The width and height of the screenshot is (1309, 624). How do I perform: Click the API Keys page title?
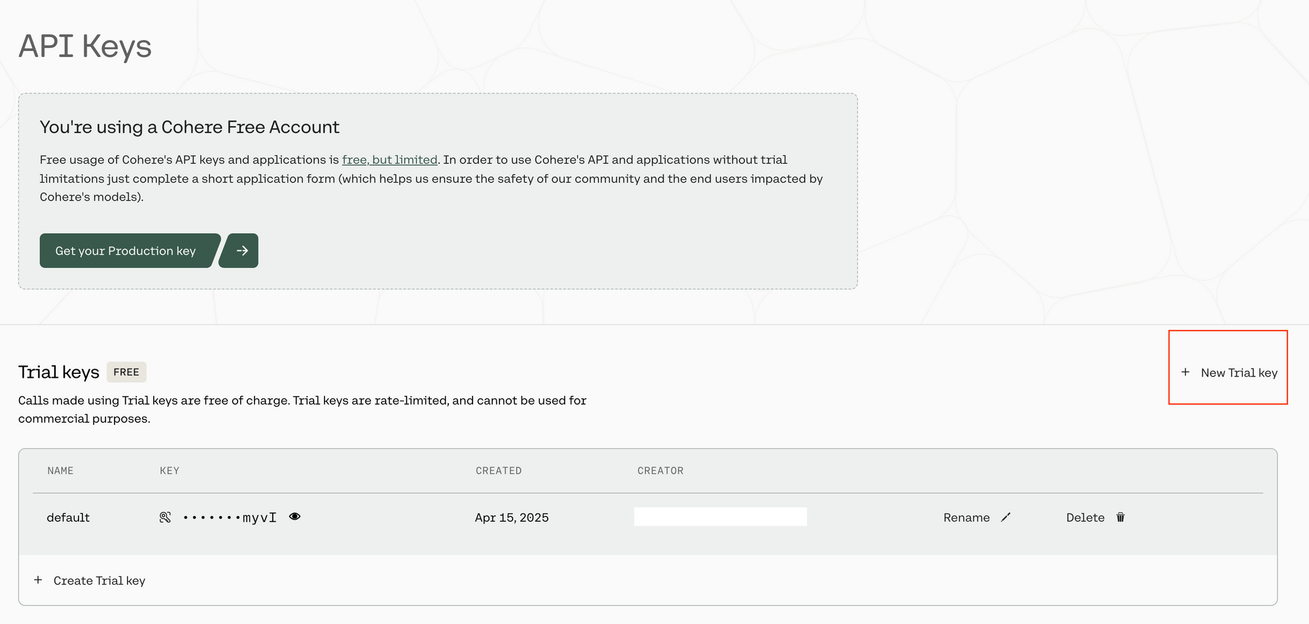tap(85, 46)
